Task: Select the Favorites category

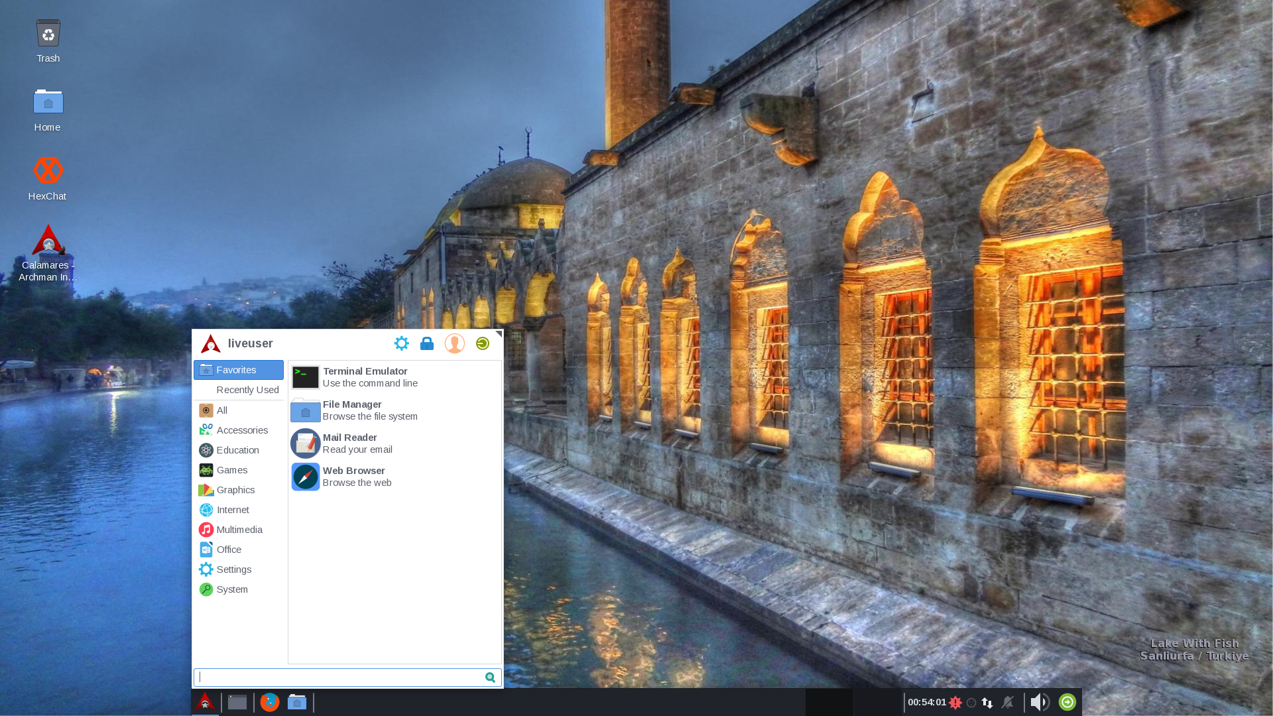Action: 239,370
